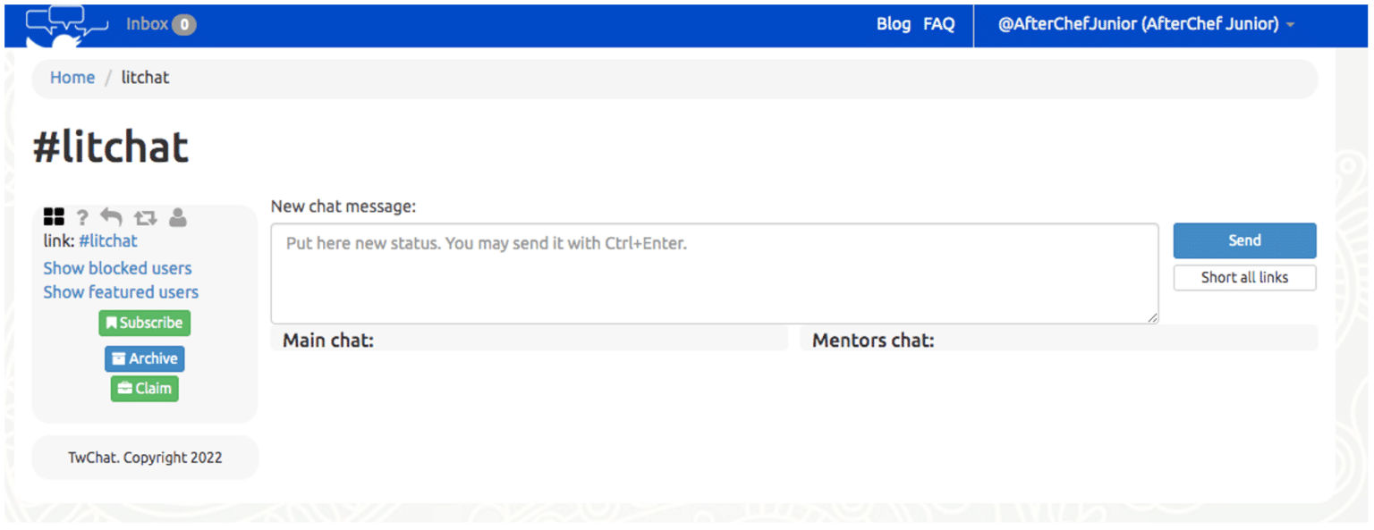The width and height of the screenshot is (1374, 530).
Task: Click the user silhouette icon
Action: [x=178, y=217]
